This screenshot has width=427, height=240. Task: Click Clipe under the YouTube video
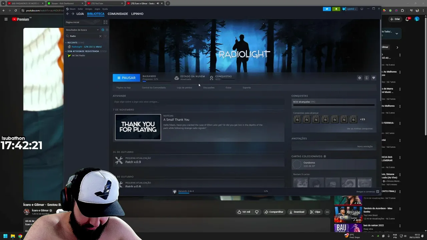(315, 212)
